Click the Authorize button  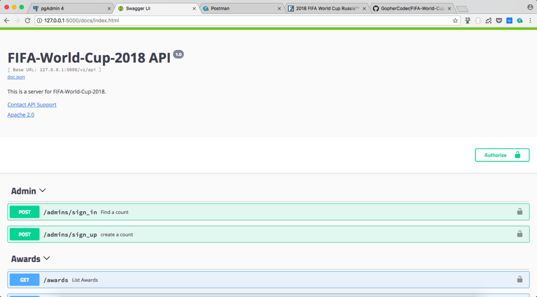502,155
